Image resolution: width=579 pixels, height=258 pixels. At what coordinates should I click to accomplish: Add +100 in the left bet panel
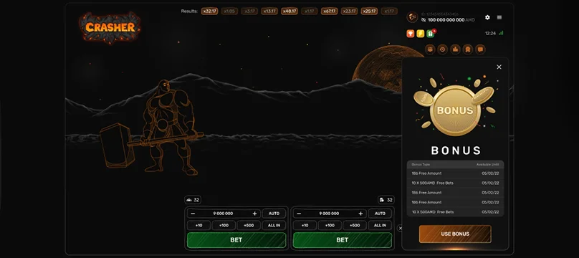(x=224, y=225)
